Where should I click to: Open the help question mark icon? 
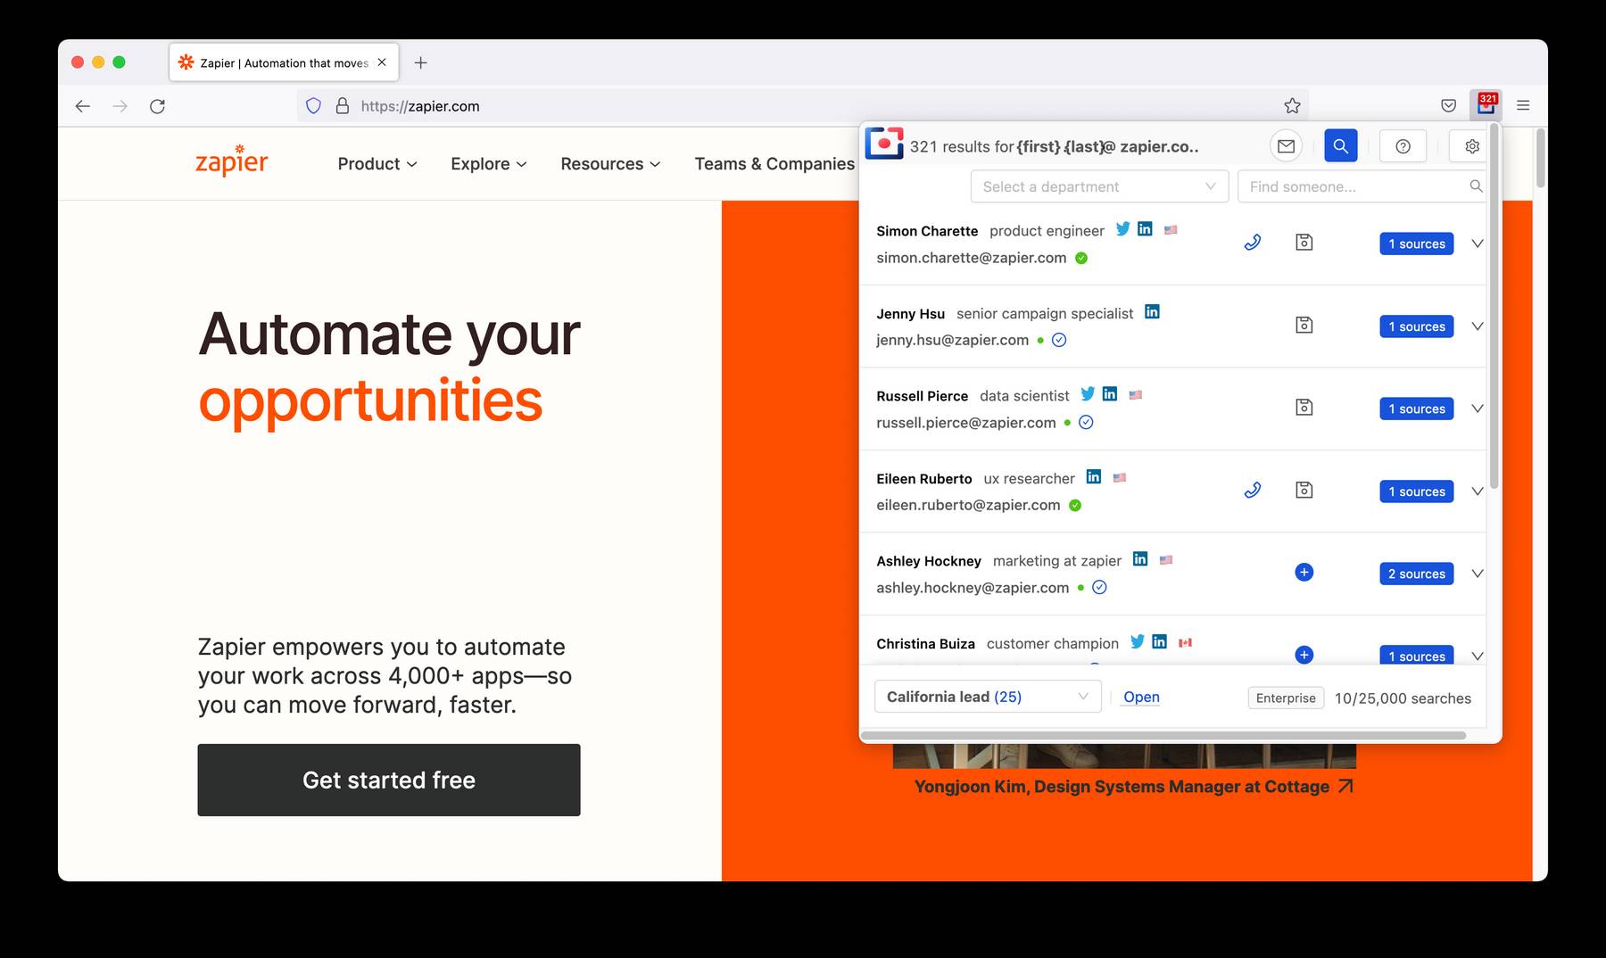pyautogui.click(x=1403, y=146)
